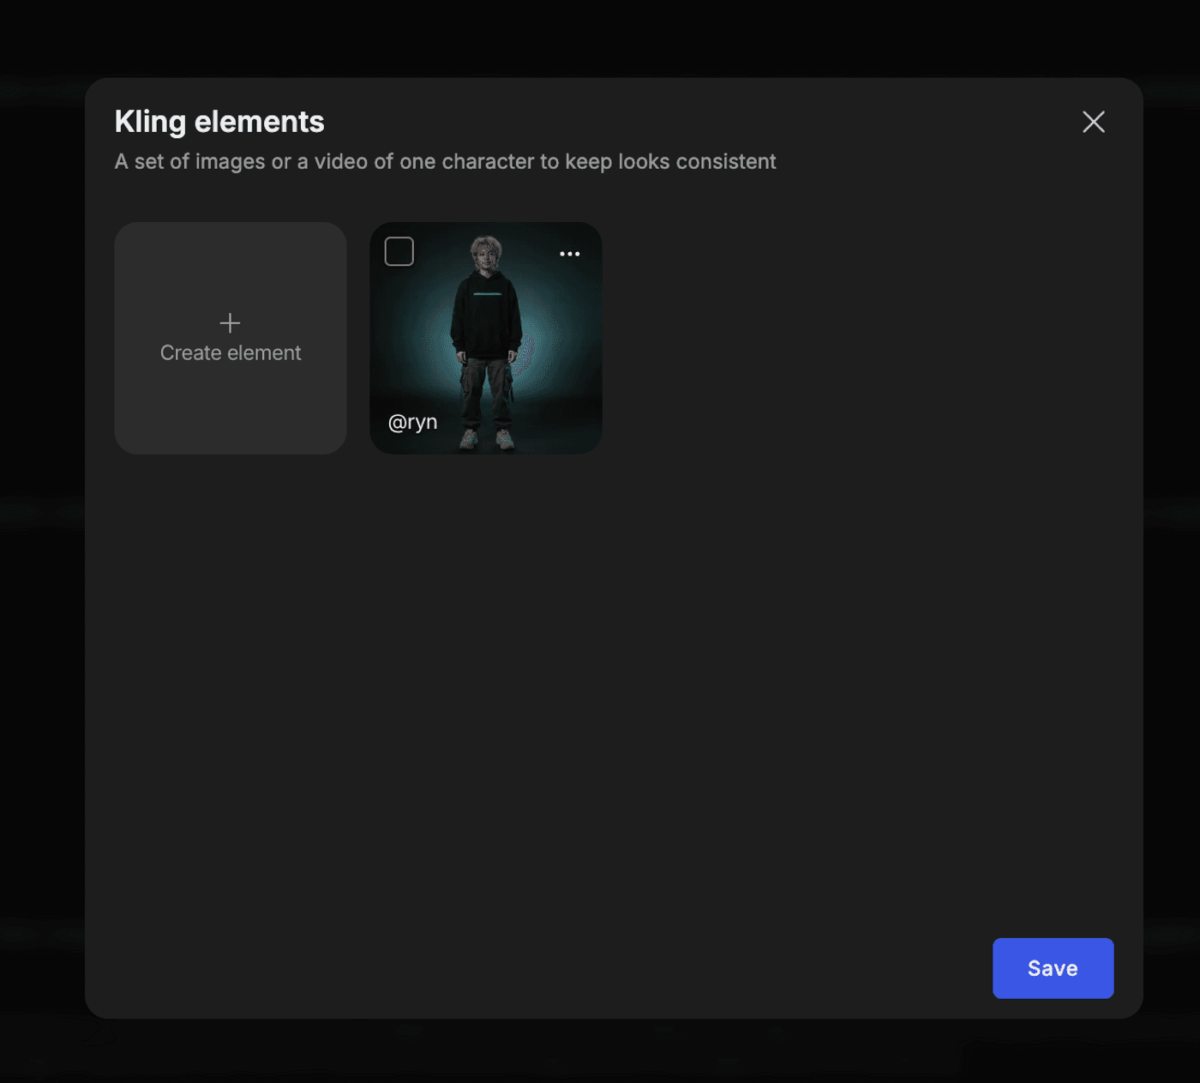This screenshot has height=1083, width=1200.
Task: Click the character's face in @ryn thumbnail
Action: (486, 256)
